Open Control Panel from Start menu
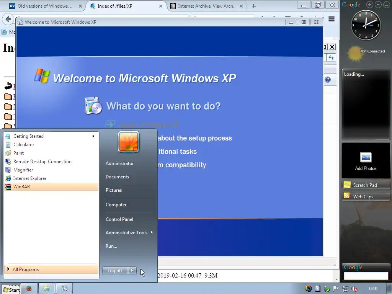The image size is (392, 294). point(119,219)
